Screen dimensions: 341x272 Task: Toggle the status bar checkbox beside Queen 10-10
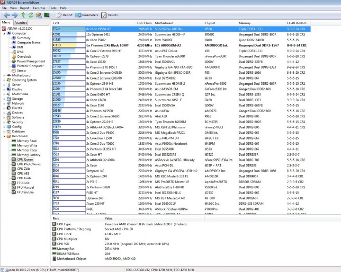tap(2, 270)
